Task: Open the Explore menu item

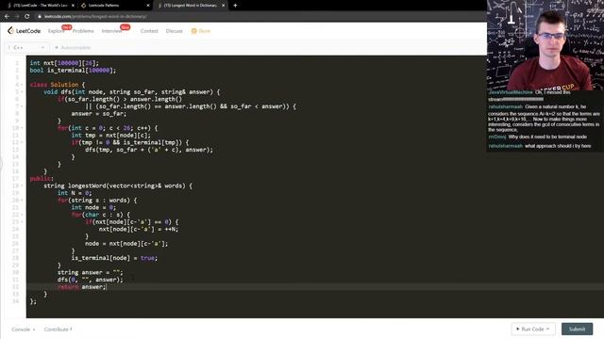Action: (57, 31)
